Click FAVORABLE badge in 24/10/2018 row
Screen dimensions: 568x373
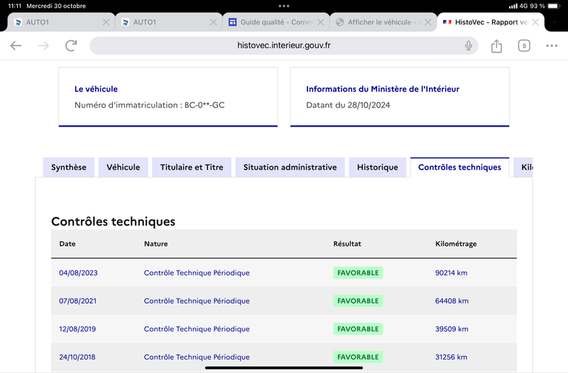(358, 357)
